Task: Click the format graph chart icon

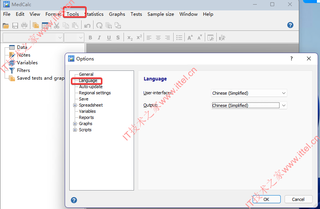Action: (x=222, y=38)
